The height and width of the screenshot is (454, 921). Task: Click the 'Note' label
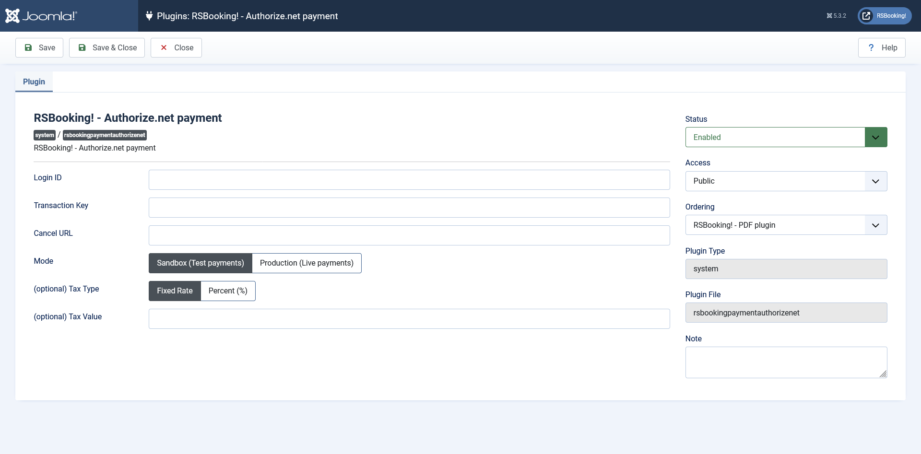(x=694, y=338)
